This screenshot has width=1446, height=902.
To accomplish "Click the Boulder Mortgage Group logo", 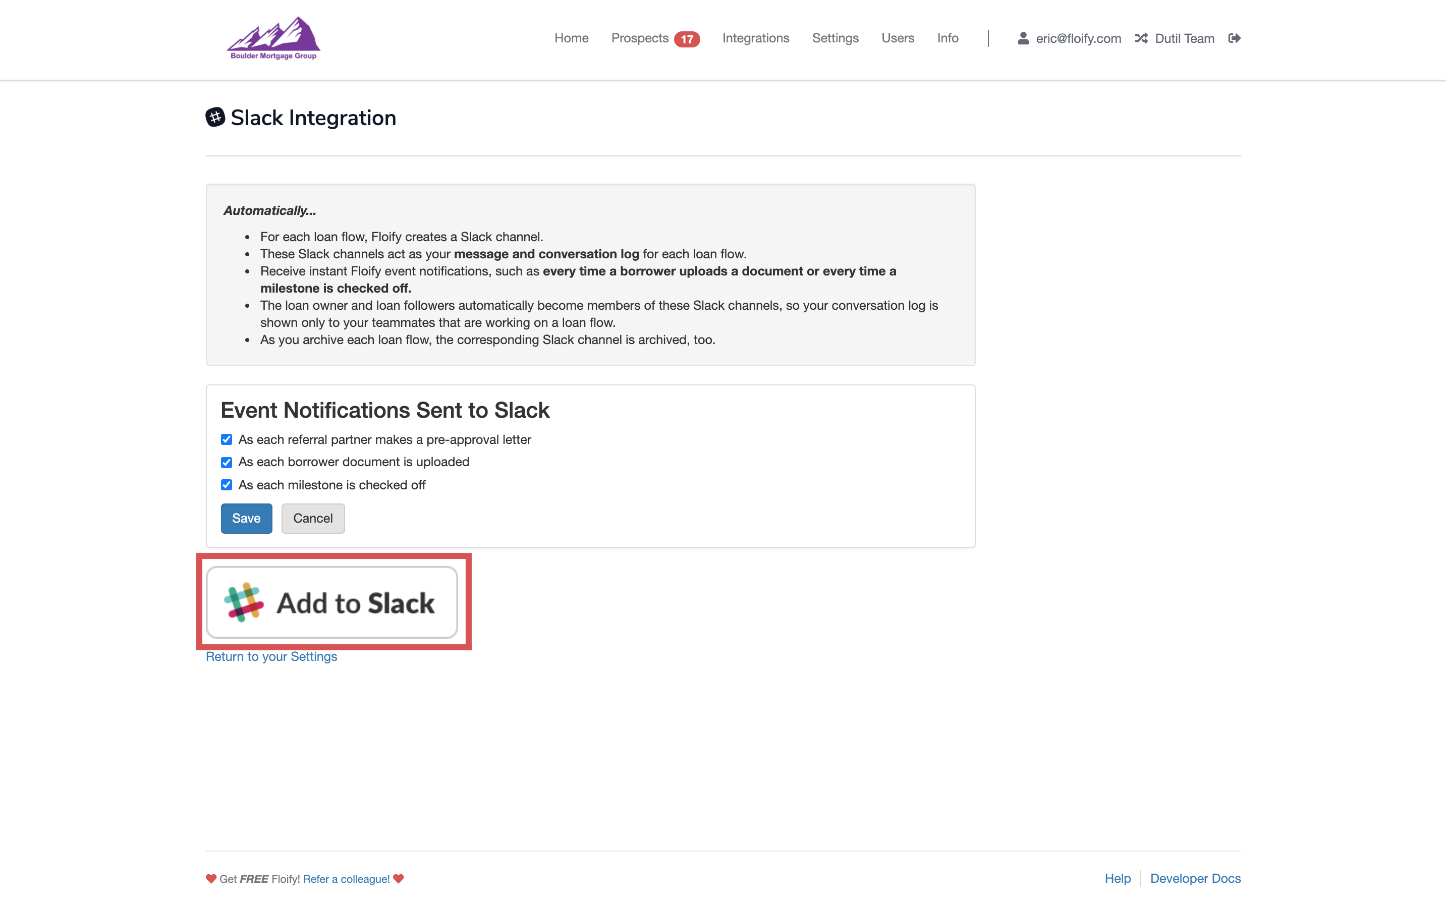I will point(273,38).
